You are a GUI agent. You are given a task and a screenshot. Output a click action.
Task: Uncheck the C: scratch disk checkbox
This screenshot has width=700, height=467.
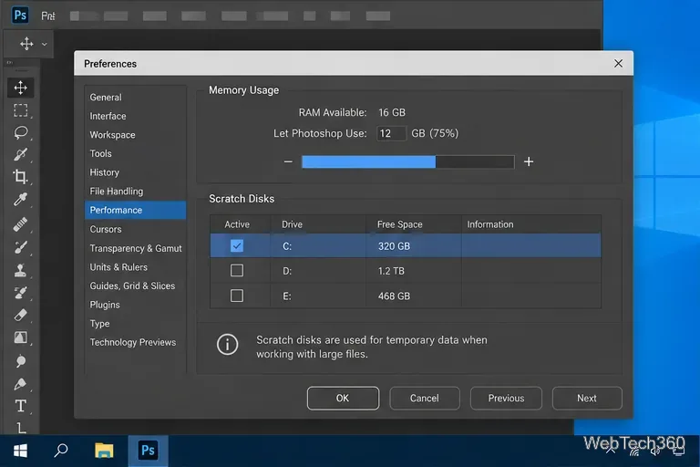(x=237, y=245)
